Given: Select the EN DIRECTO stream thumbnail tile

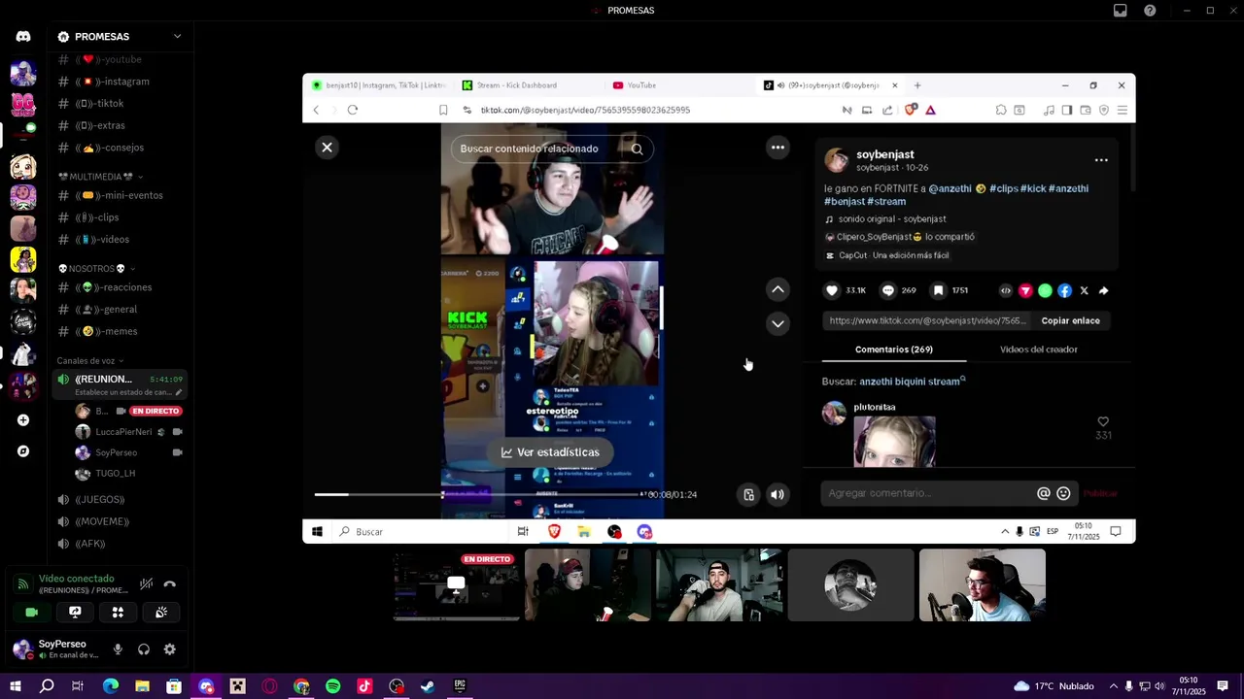Looking at the screenshot, I should (x=456, y=585).
